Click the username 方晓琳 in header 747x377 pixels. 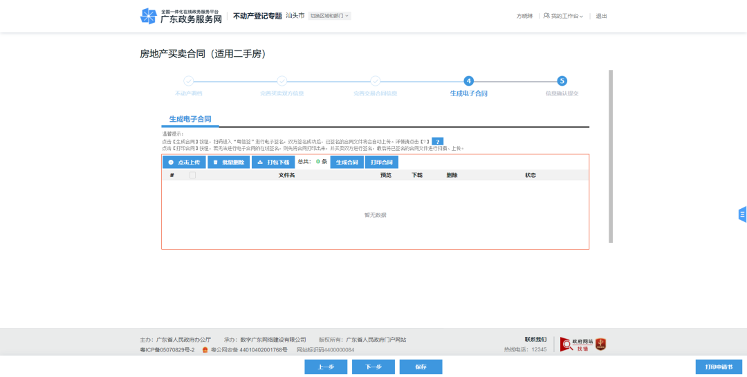point(524,16)
